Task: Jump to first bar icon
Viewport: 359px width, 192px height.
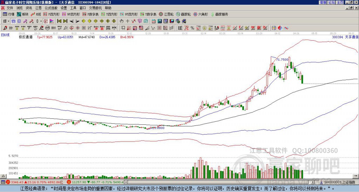Action: 59,21
